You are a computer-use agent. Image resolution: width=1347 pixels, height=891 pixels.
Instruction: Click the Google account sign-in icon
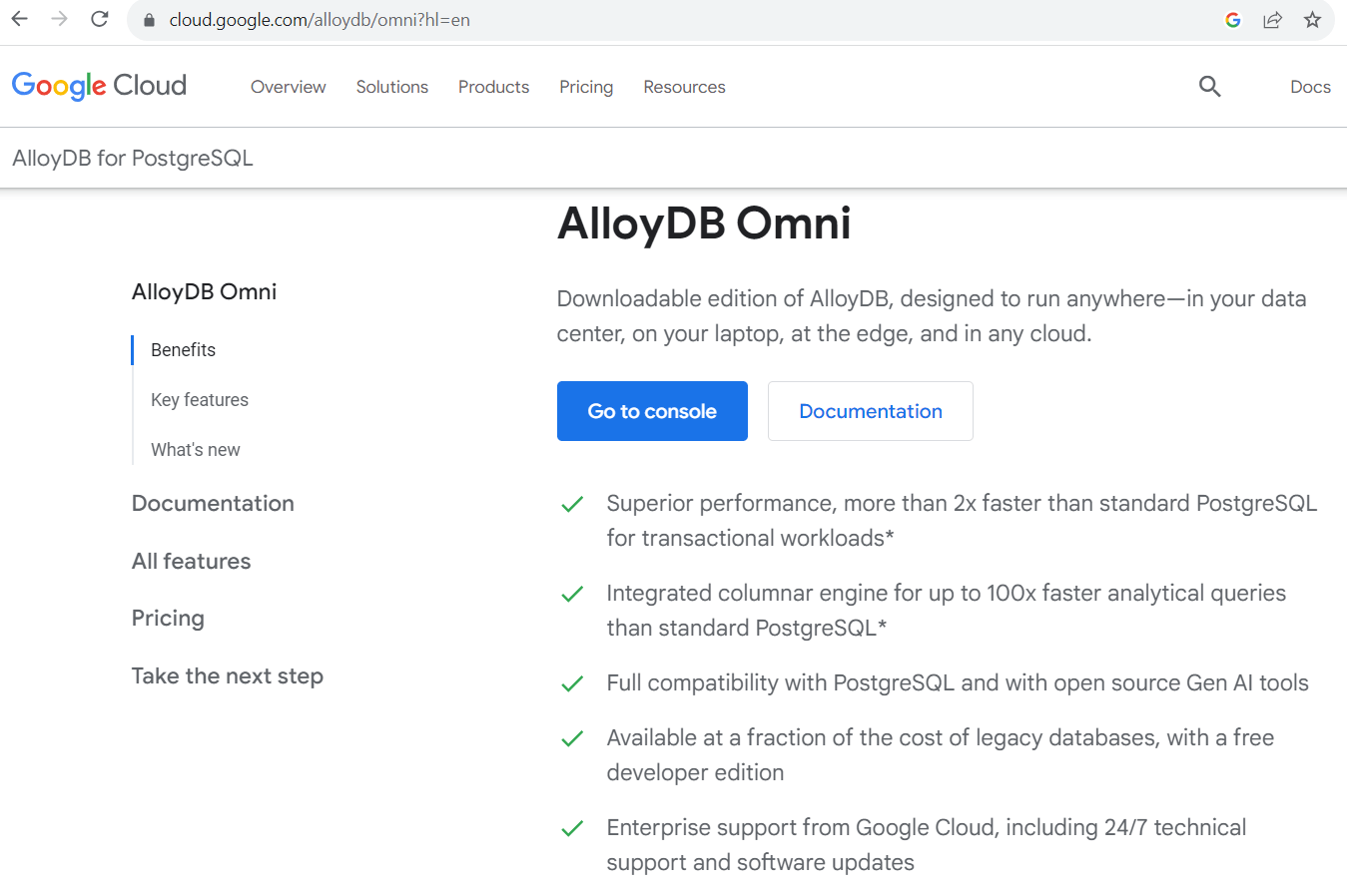coord(1232,19)
